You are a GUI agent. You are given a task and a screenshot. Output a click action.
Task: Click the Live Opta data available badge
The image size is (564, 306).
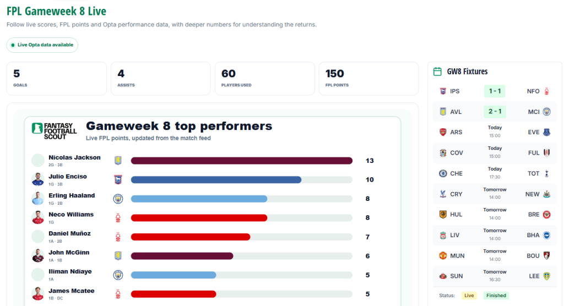42,45
